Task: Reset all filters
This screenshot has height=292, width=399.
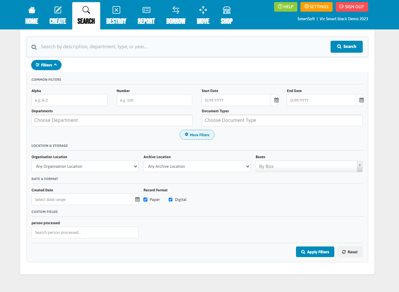Action: [x=350, y=252]
